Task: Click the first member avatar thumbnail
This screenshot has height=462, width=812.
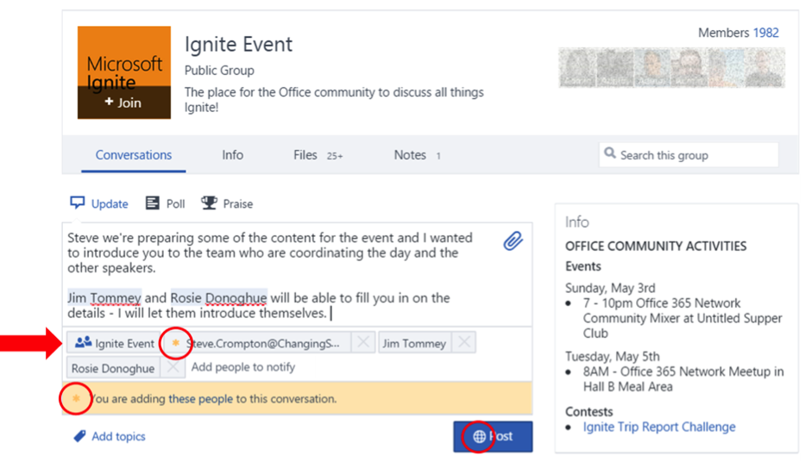Action: [577, 67]
